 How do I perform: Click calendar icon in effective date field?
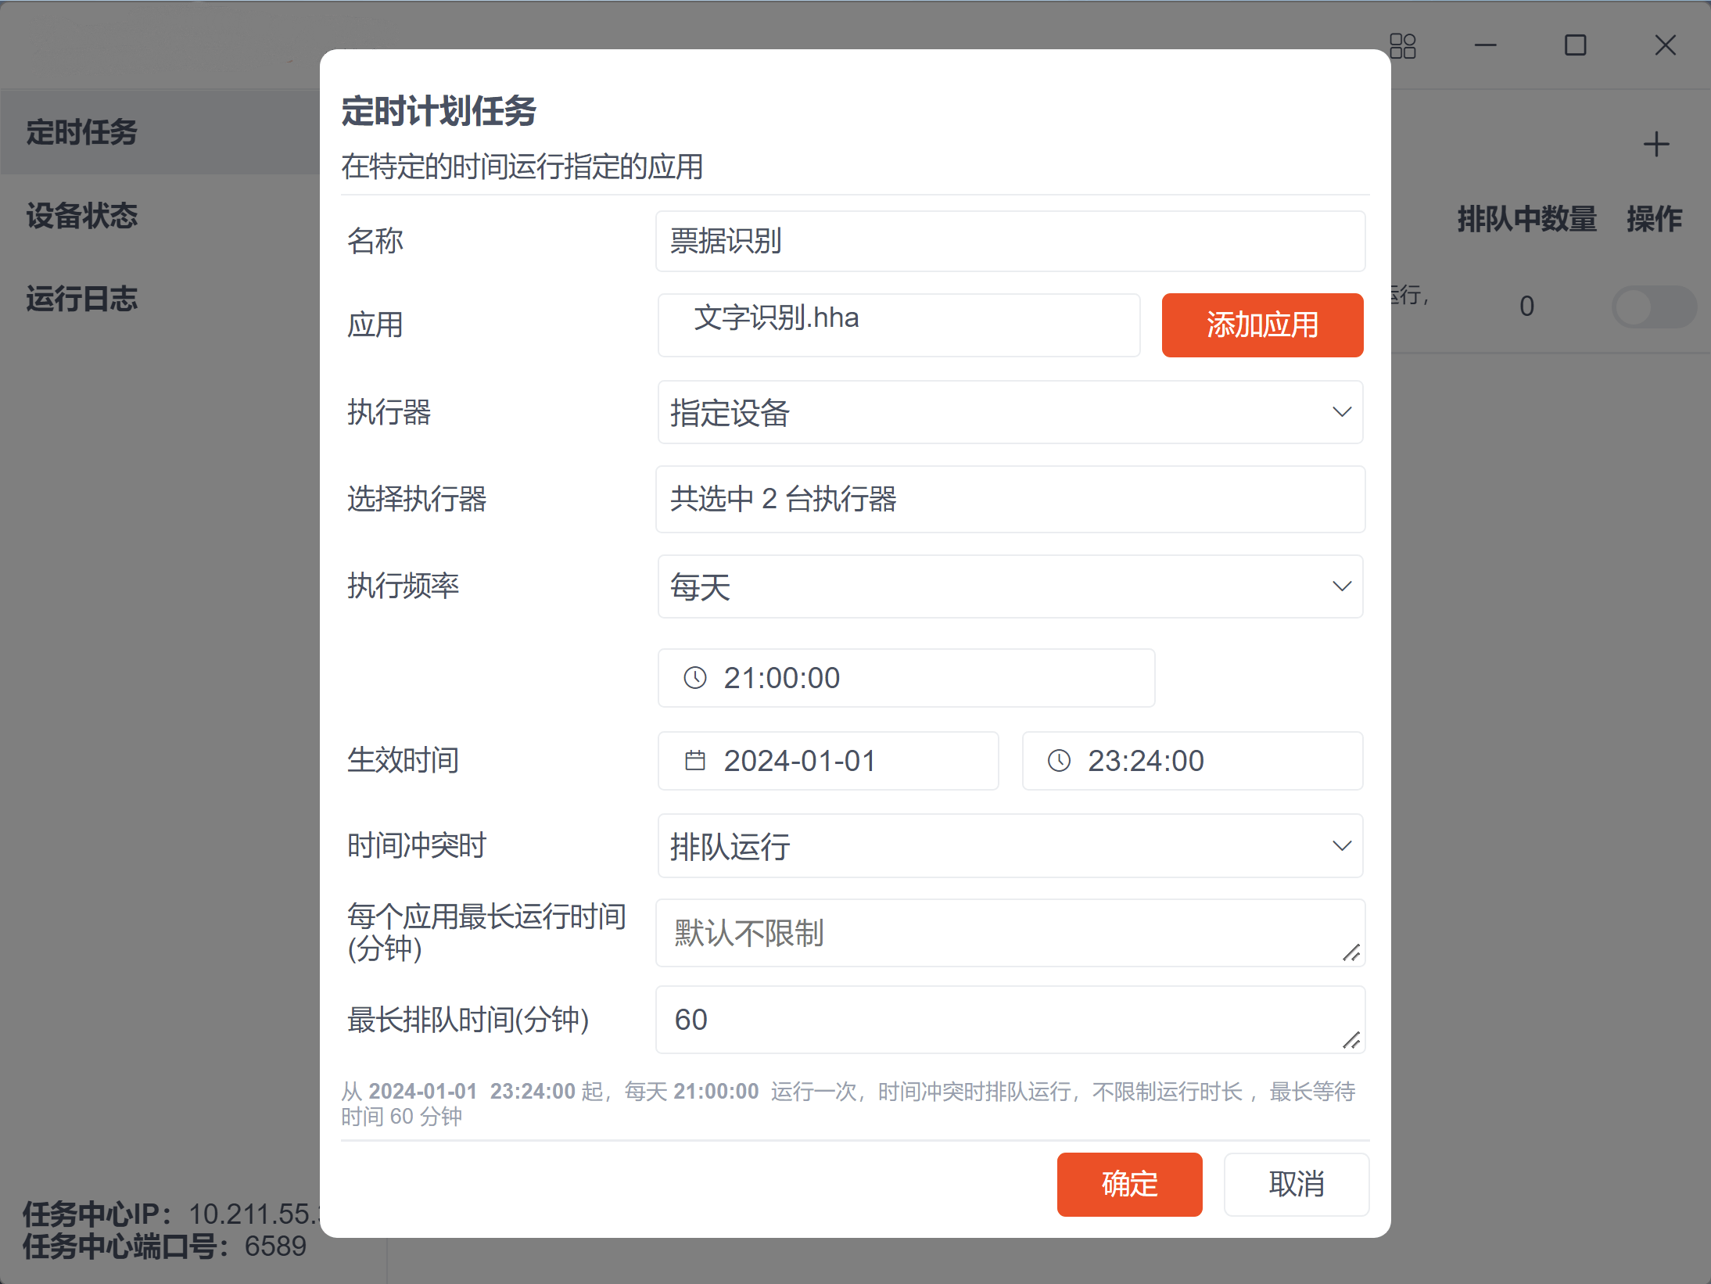click(x=694, y=760)
